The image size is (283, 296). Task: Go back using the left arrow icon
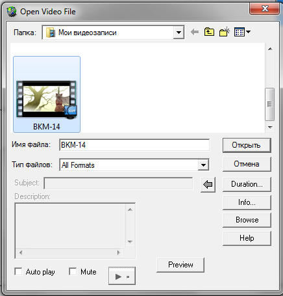point(195,33)
